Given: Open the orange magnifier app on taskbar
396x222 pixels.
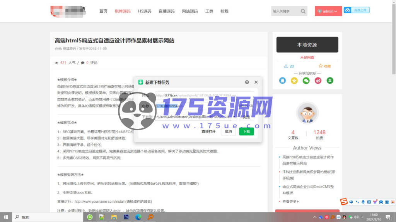Looking at the screenshot, I should 150,217.
